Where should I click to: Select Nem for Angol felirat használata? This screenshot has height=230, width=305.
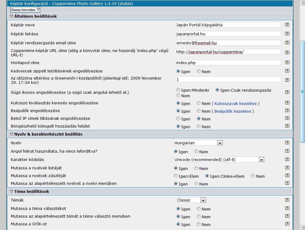(x=196, y=151)
